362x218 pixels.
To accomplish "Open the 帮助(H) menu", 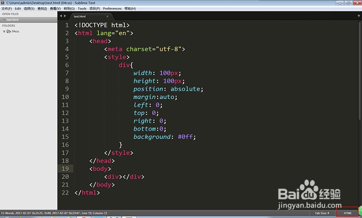I will pos(130,9).
